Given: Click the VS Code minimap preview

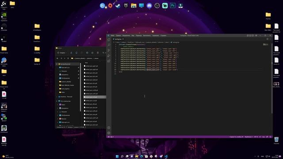Looking at the screenshot, I should coord(265,45).
